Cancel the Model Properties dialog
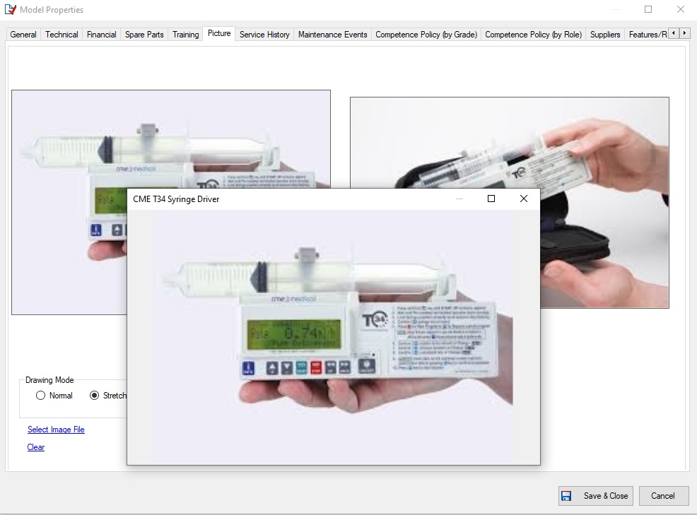This screenshot has width=697, height=515. point(664,496)
